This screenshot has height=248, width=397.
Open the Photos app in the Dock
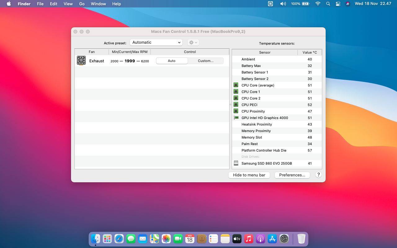[x=166, y=239]
